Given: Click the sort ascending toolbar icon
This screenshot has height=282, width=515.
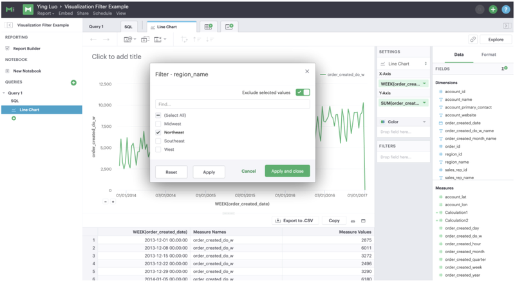Looking at the screenshot, I should 197,39.
